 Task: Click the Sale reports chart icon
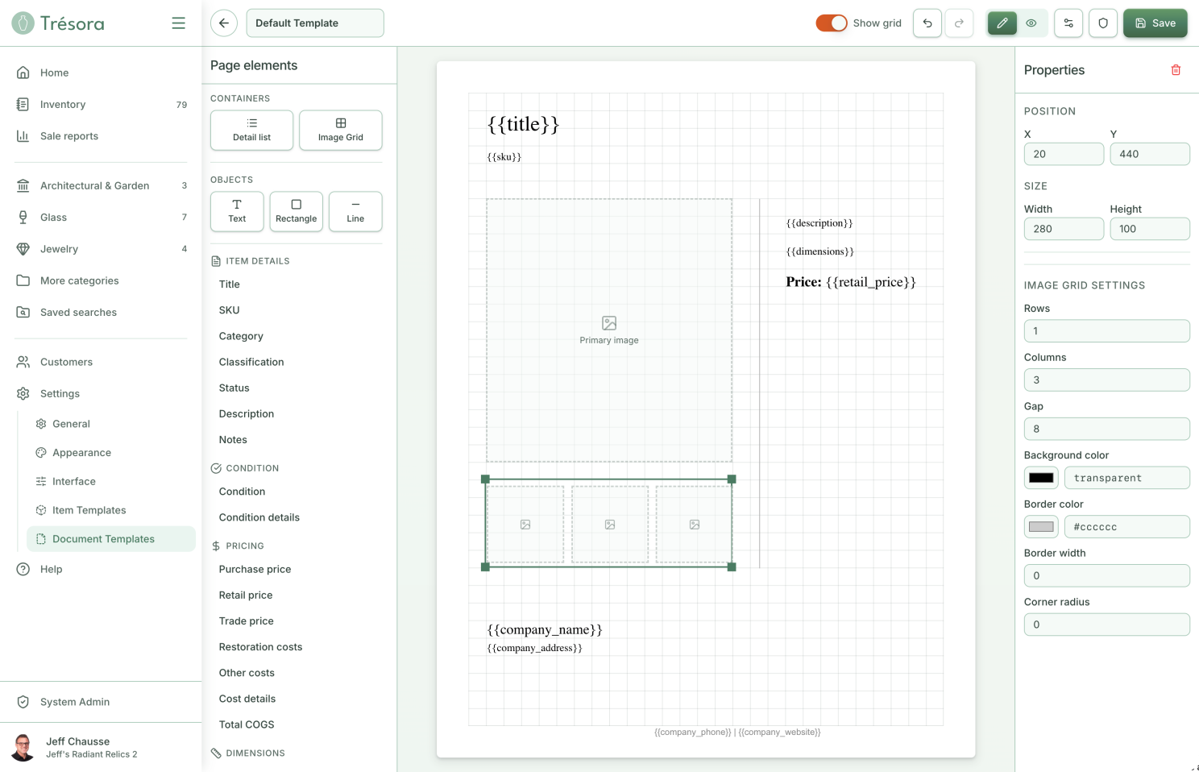(23, 135)
